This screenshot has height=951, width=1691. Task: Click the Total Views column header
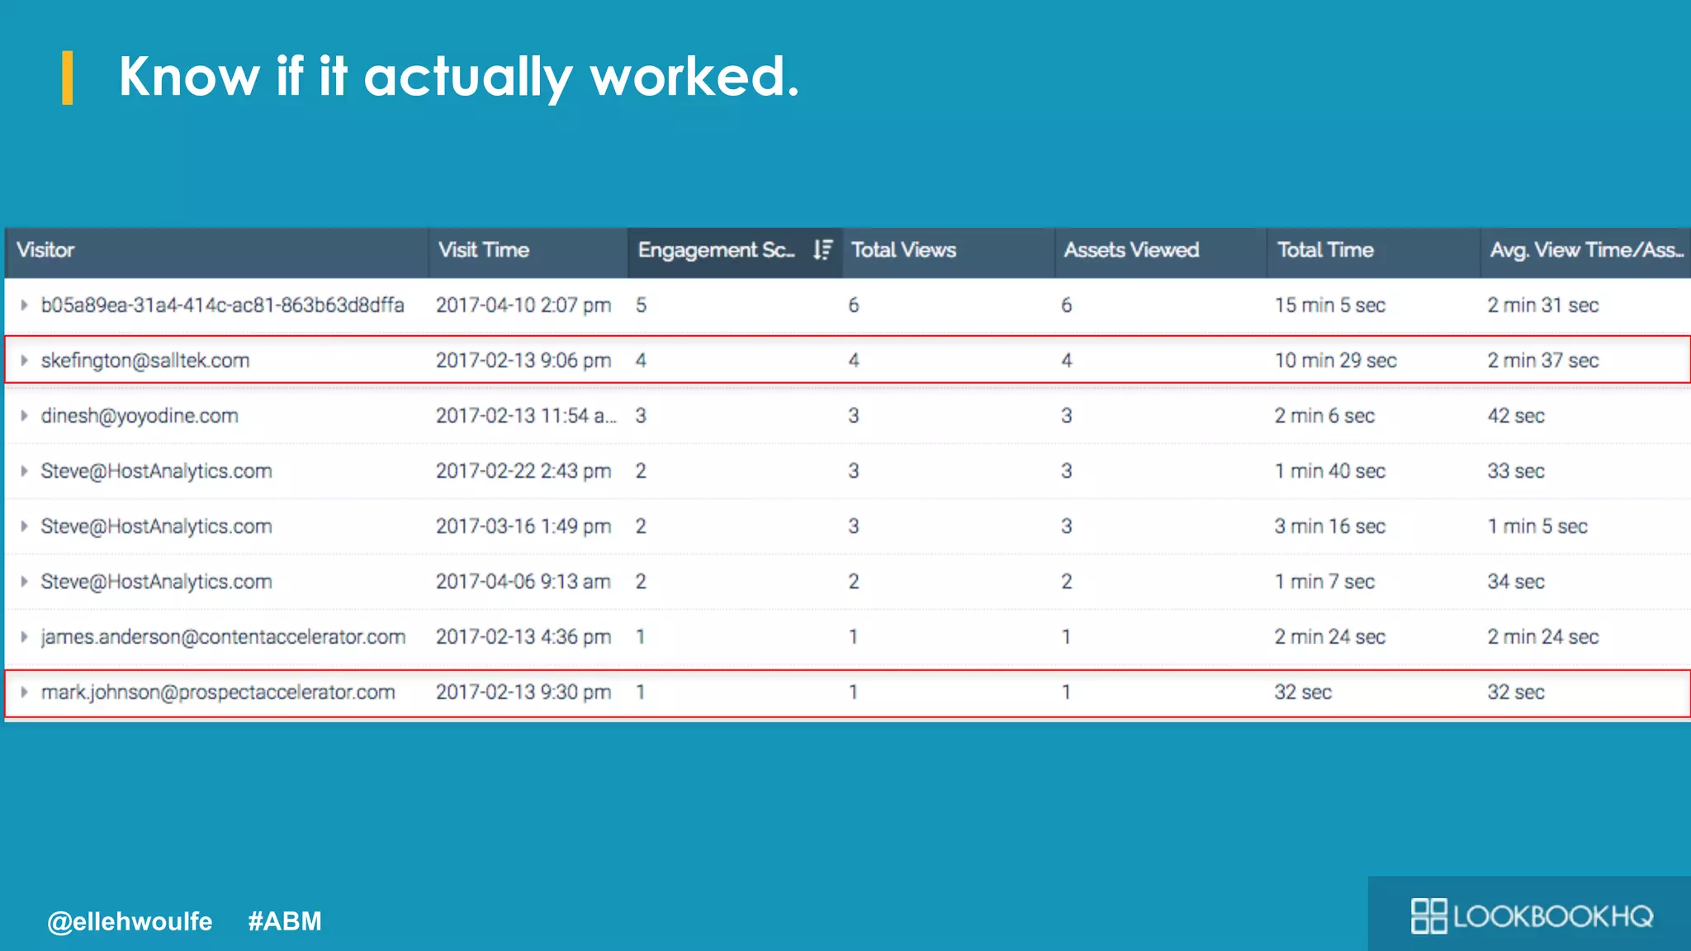click(903, 250)
